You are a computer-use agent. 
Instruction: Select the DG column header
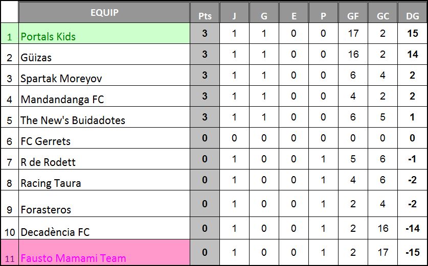[413, 13]
